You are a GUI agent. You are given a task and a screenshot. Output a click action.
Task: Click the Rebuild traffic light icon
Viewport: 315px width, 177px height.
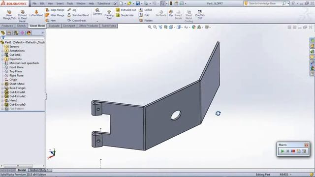pos(171,3)
